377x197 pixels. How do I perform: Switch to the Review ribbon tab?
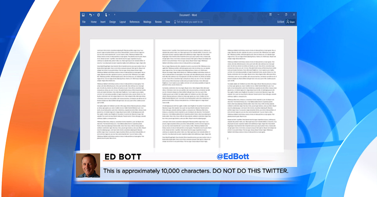158,22
